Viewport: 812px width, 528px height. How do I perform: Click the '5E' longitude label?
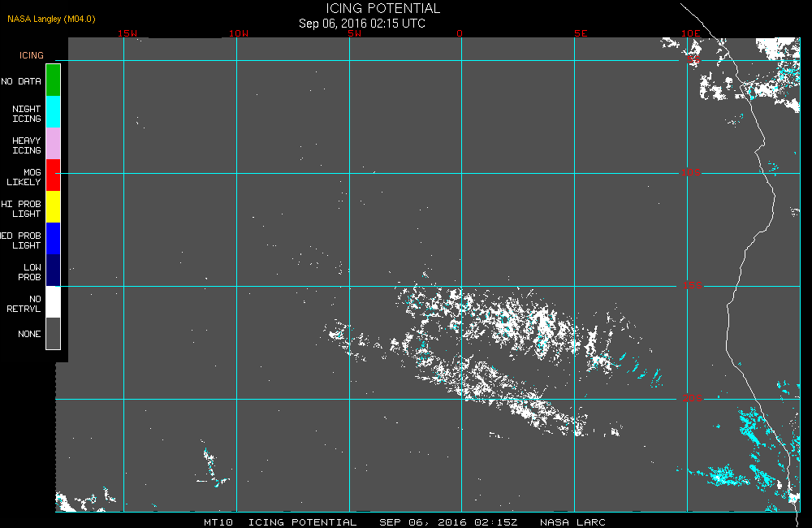(x=581, y=33)
